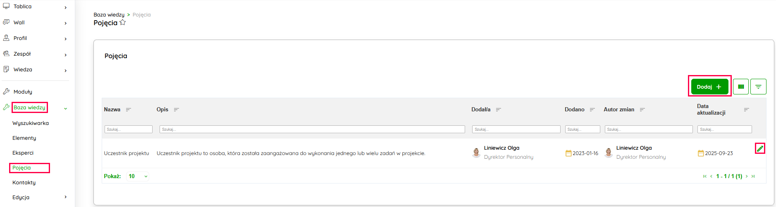Select Eksperci from the sidebar menu

point(23,153)
